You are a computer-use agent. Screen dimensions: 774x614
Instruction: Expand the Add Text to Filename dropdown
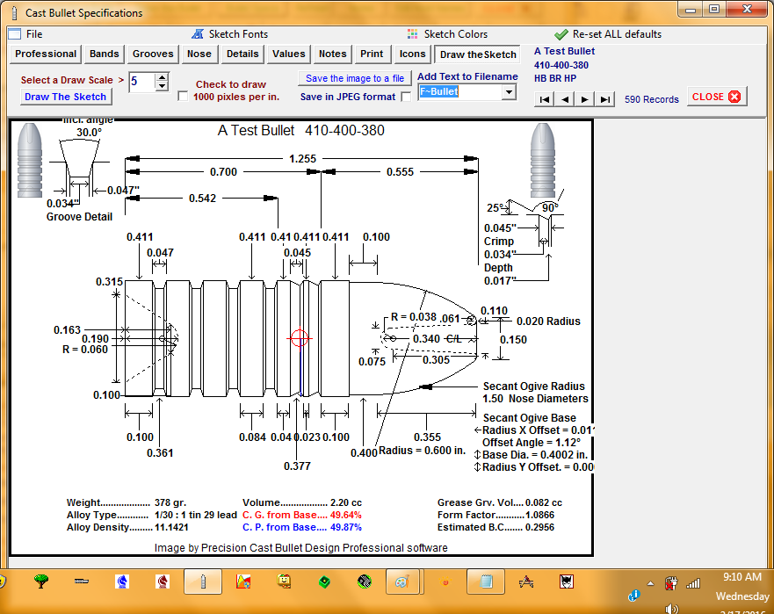click(x=509, y=92)
